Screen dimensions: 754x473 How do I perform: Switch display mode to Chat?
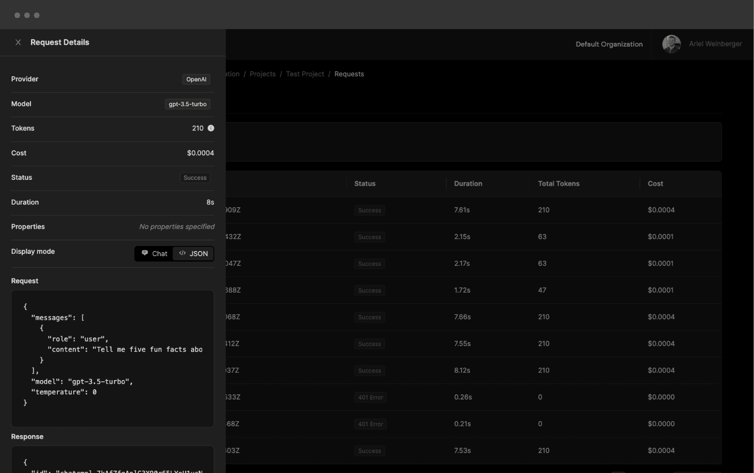click(x=154, y=253)
